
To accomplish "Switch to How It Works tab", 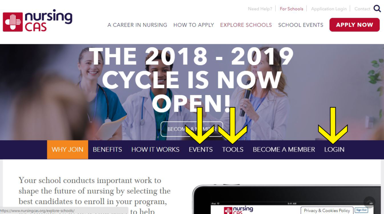I will coord(155,150).
